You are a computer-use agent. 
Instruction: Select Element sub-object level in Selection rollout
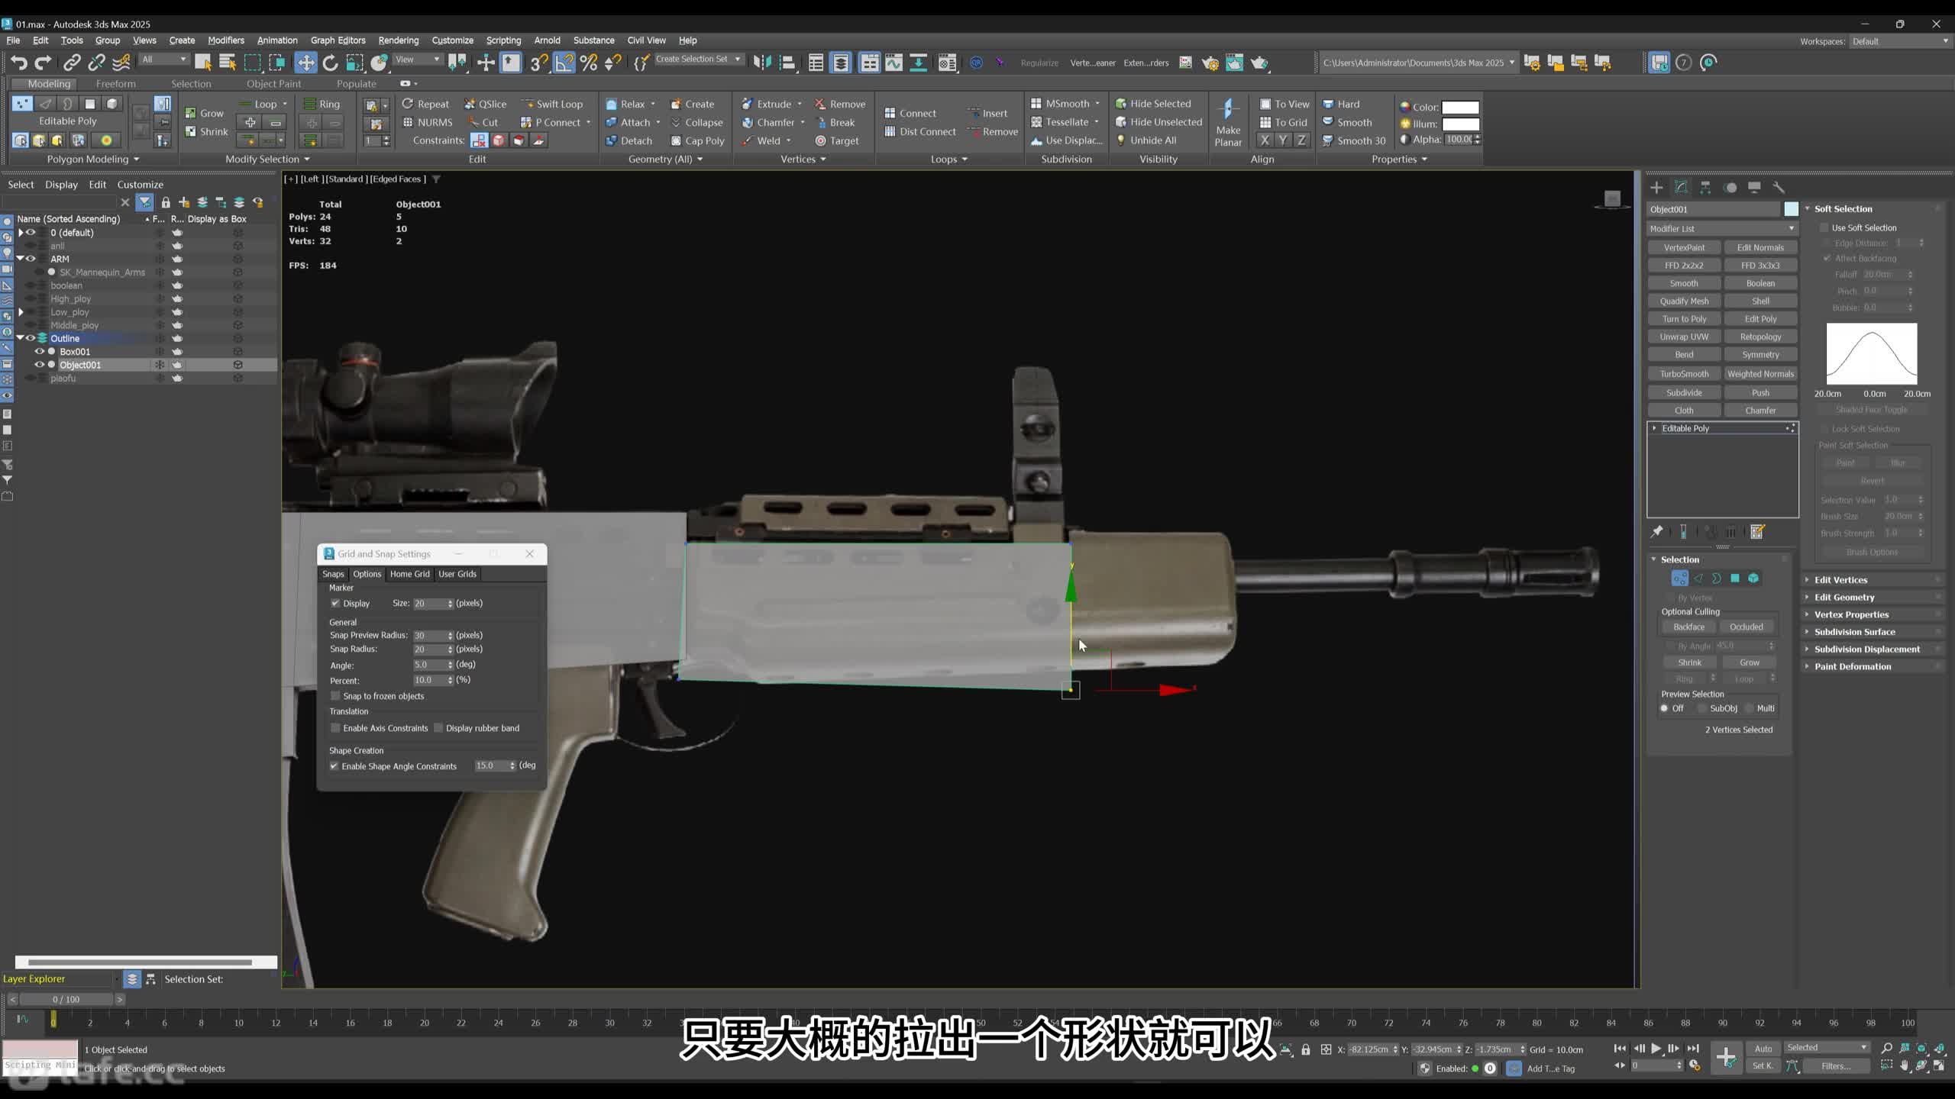click(1753, 579)
